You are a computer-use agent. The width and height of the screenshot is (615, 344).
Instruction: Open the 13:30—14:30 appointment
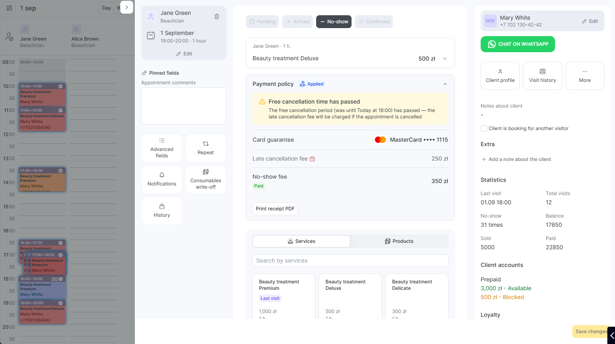click(x=42, y=179)
